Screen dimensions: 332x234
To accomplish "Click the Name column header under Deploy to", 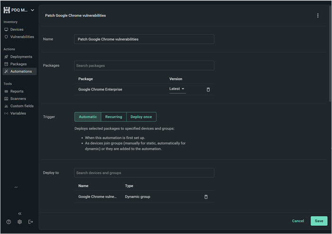I will [83, 186].
